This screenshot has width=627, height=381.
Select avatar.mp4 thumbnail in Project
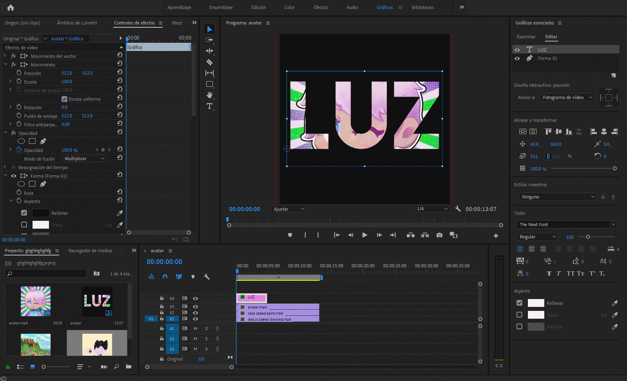coord(36,301)
